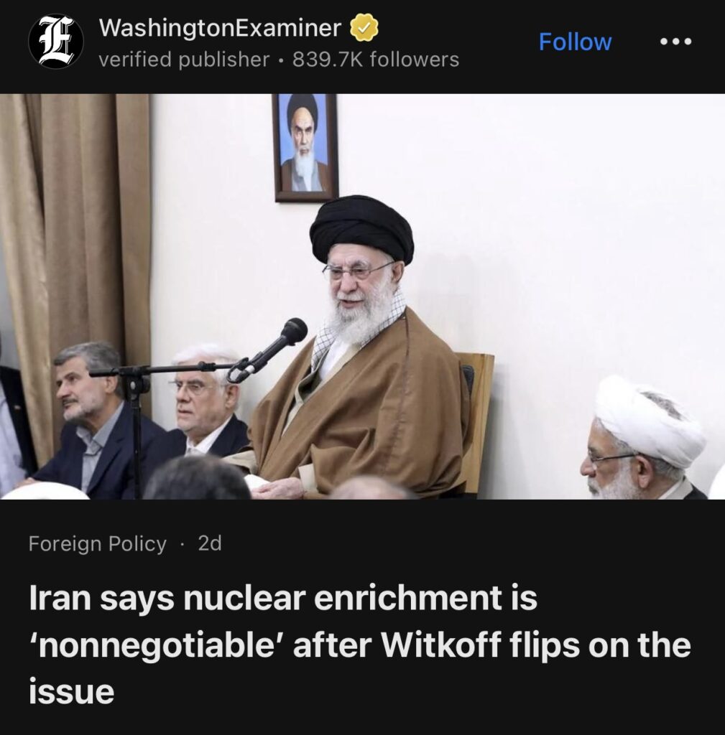725x735 pixels.
Task: Tap the black turban in the photo
Action: click(362, 229)
